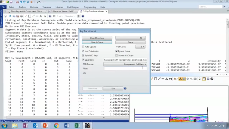The image size is (229, 129).
Task: Enable the Scatter NSC Rays checkbox
Action: click(x=117, y=56)
